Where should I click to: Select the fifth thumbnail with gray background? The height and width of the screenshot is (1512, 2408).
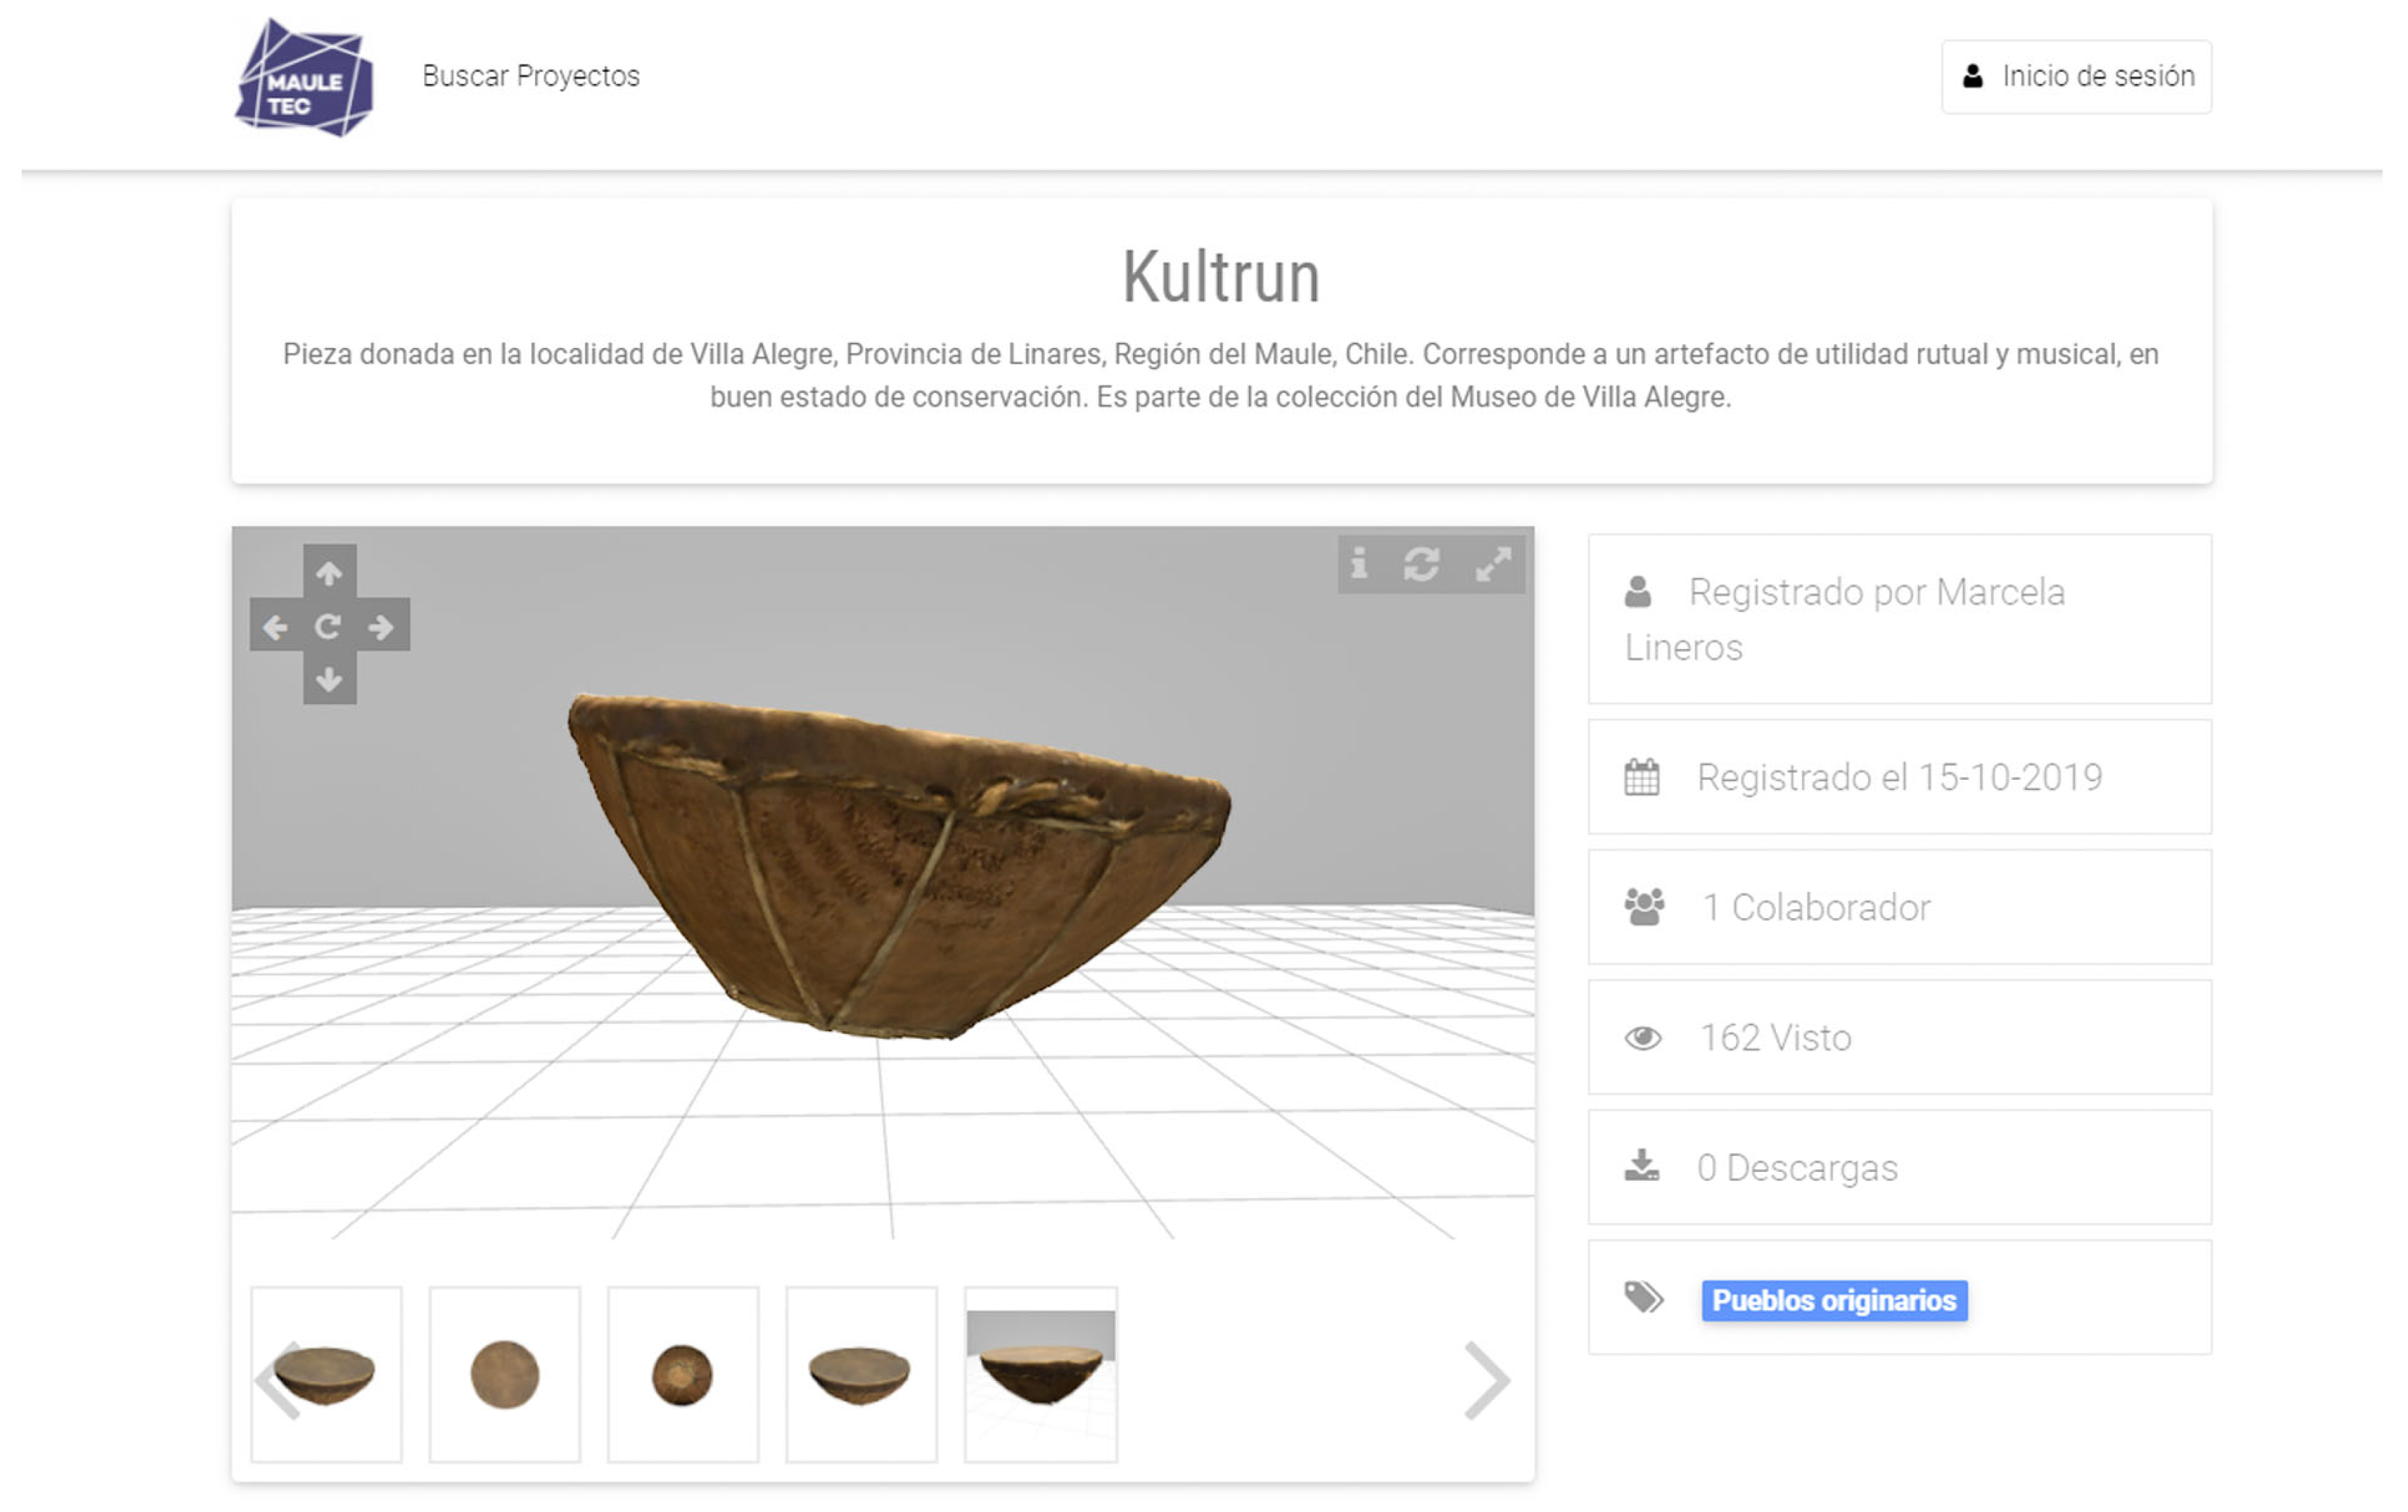pyautogui.click(x=1040, y=1374)
